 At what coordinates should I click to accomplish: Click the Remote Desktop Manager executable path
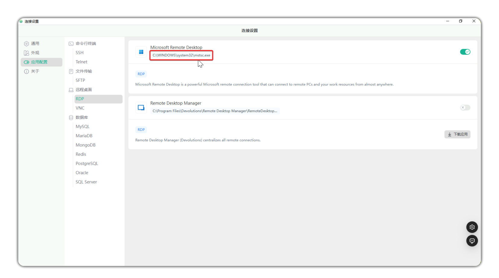[x=215, y=111]
